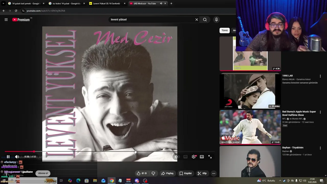Save the video with Kaydet
This screenshot has height=184, width=327.
coord(185,173)
